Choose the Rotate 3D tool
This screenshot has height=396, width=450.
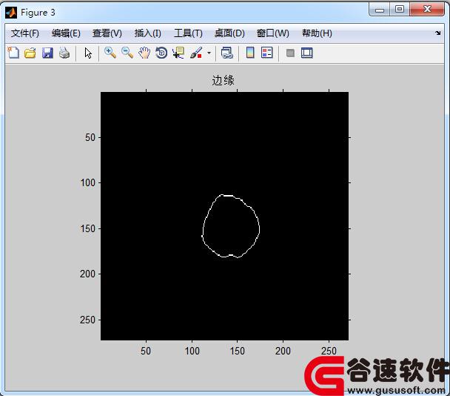(x=161, y=53)
